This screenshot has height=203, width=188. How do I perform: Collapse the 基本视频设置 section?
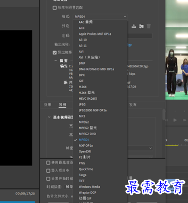[x=49, y=117]
